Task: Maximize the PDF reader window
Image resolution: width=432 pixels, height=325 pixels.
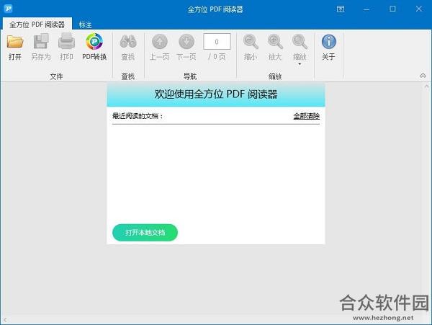Action: point(392,9)
